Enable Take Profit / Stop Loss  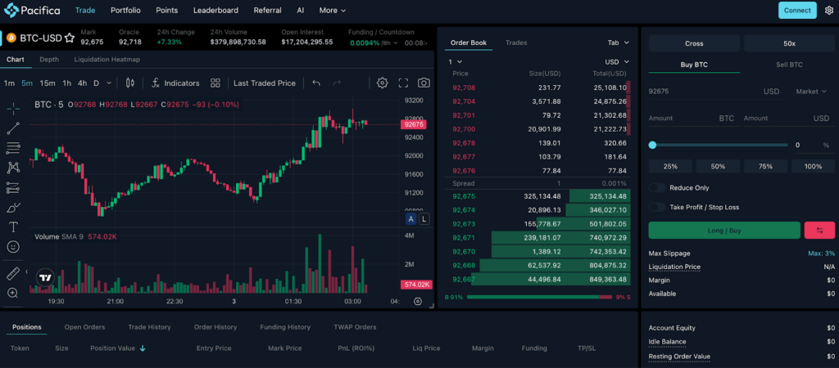tap(658, 207)
